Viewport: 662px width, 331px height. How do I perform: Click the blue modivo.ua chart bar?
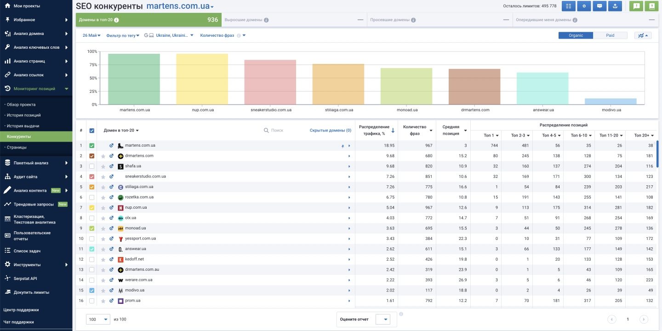[611, 102]
